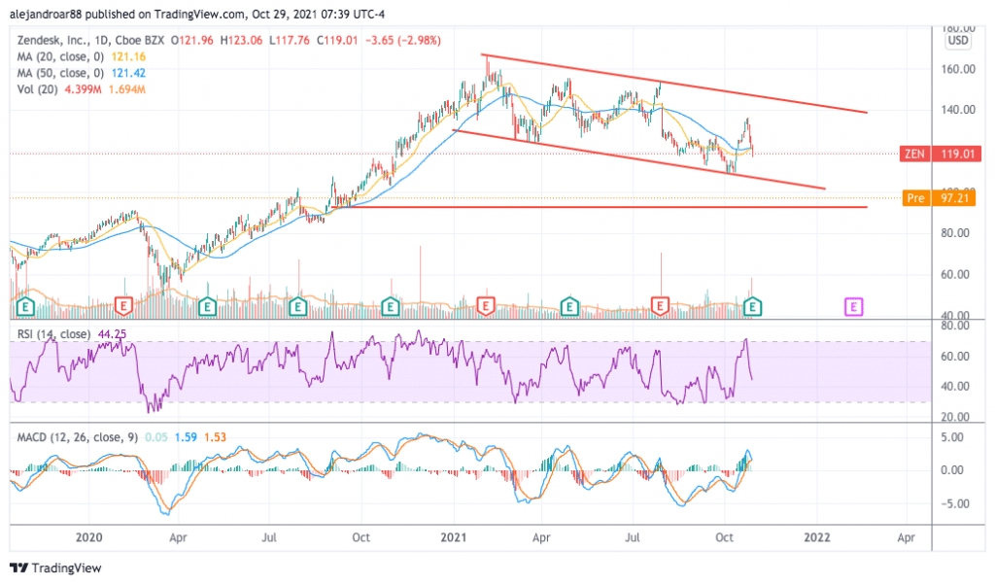The width and height of the screenshot is (995, 585).
Task: Click the volume average value 1.694M
Action: coord(127,89)
